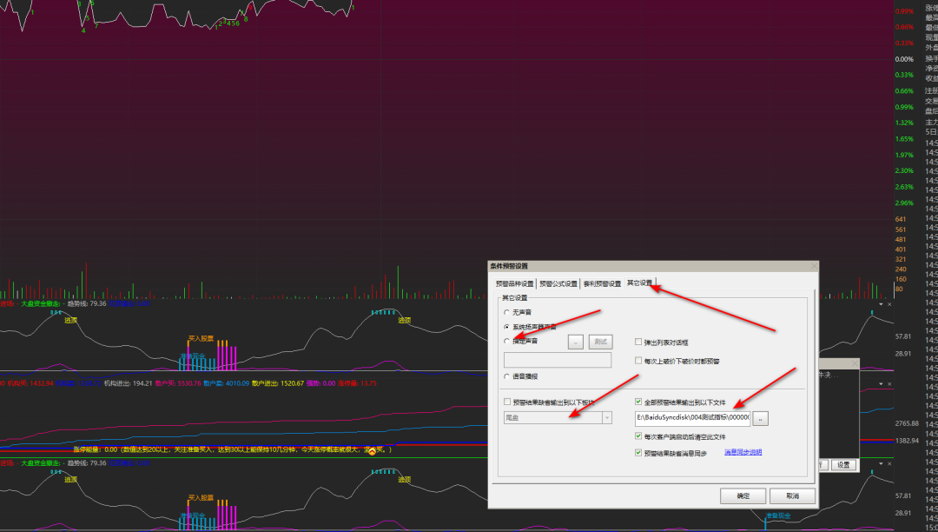Uncheck 全部预警结果输出到以下文件
Image resolution: width=938 pixels, height=532 pixels.
coord(638,402)
